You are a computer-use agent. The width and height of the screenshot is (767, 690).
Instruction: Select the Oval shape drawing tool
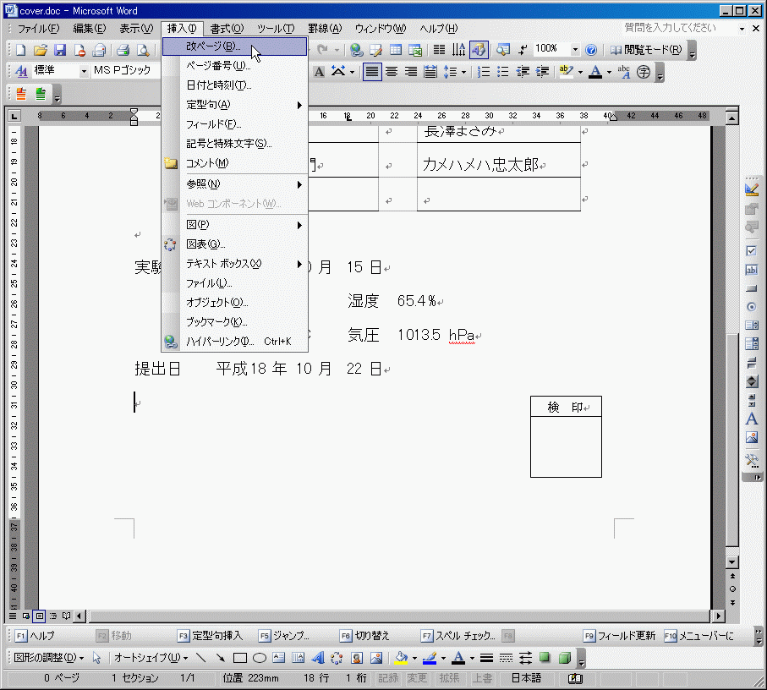click(x=260, y=658)
